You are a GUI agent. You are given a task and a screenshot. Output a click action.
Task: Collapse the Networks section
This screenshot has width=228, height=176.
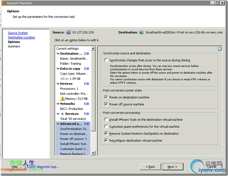58,104
